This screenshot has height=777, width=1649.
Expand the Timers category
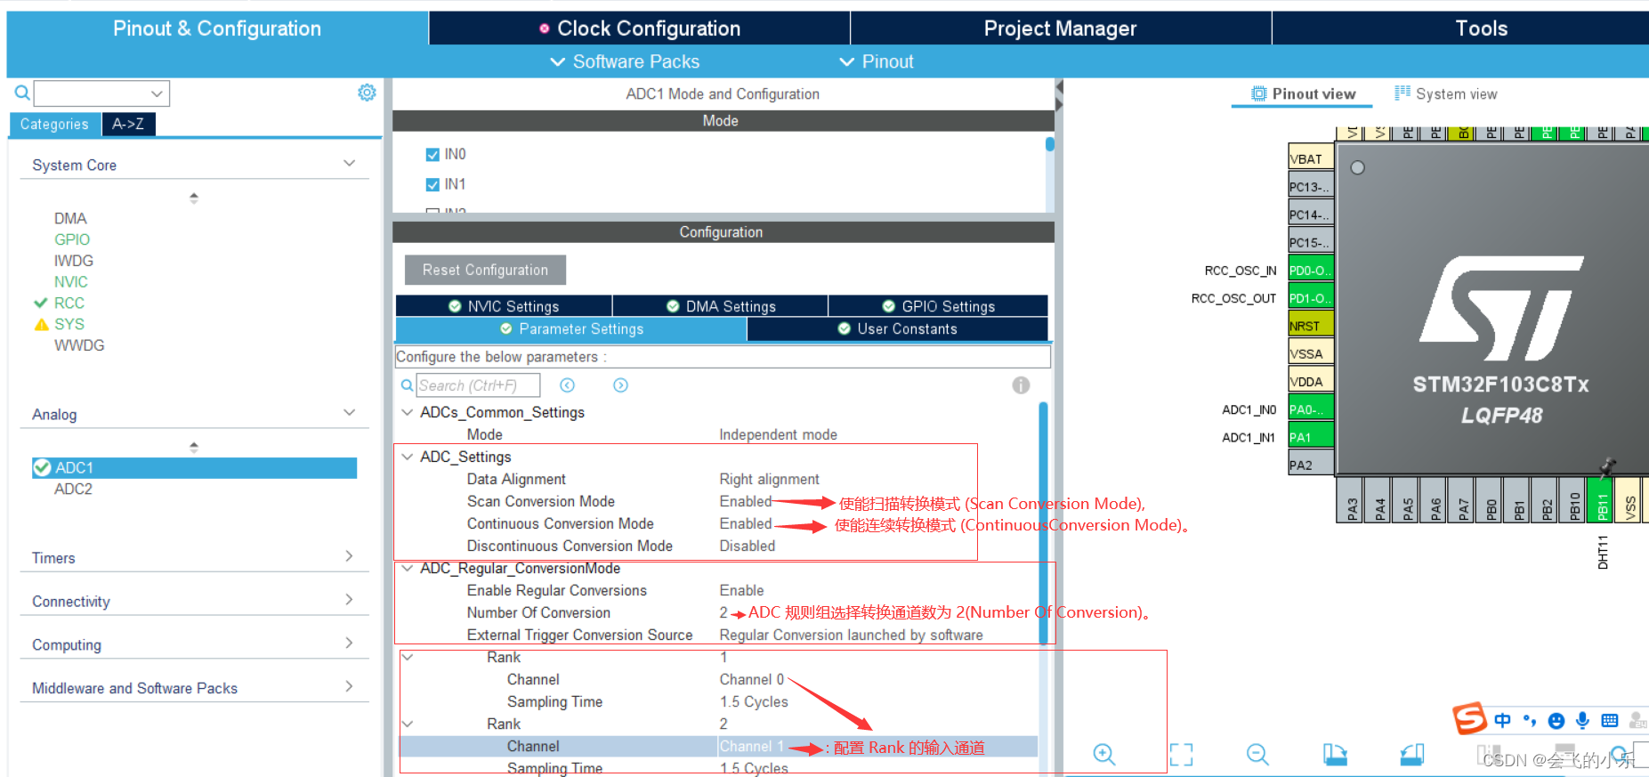coord(349,556)
